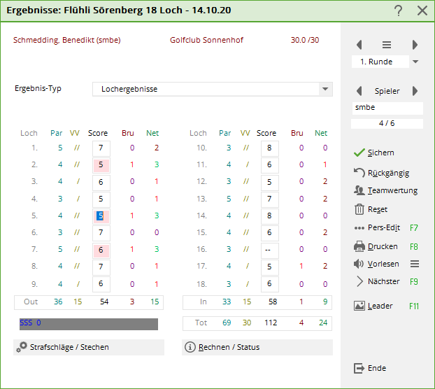Image resolution: width=435 pixels, height=389 pixels.
Task: Open Vorlesen options menu icon
Action: (414, 264)
